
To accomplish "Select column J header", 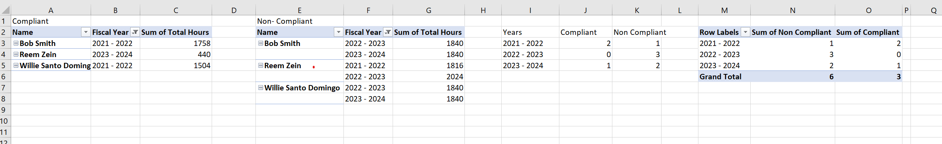I will 585,10.
